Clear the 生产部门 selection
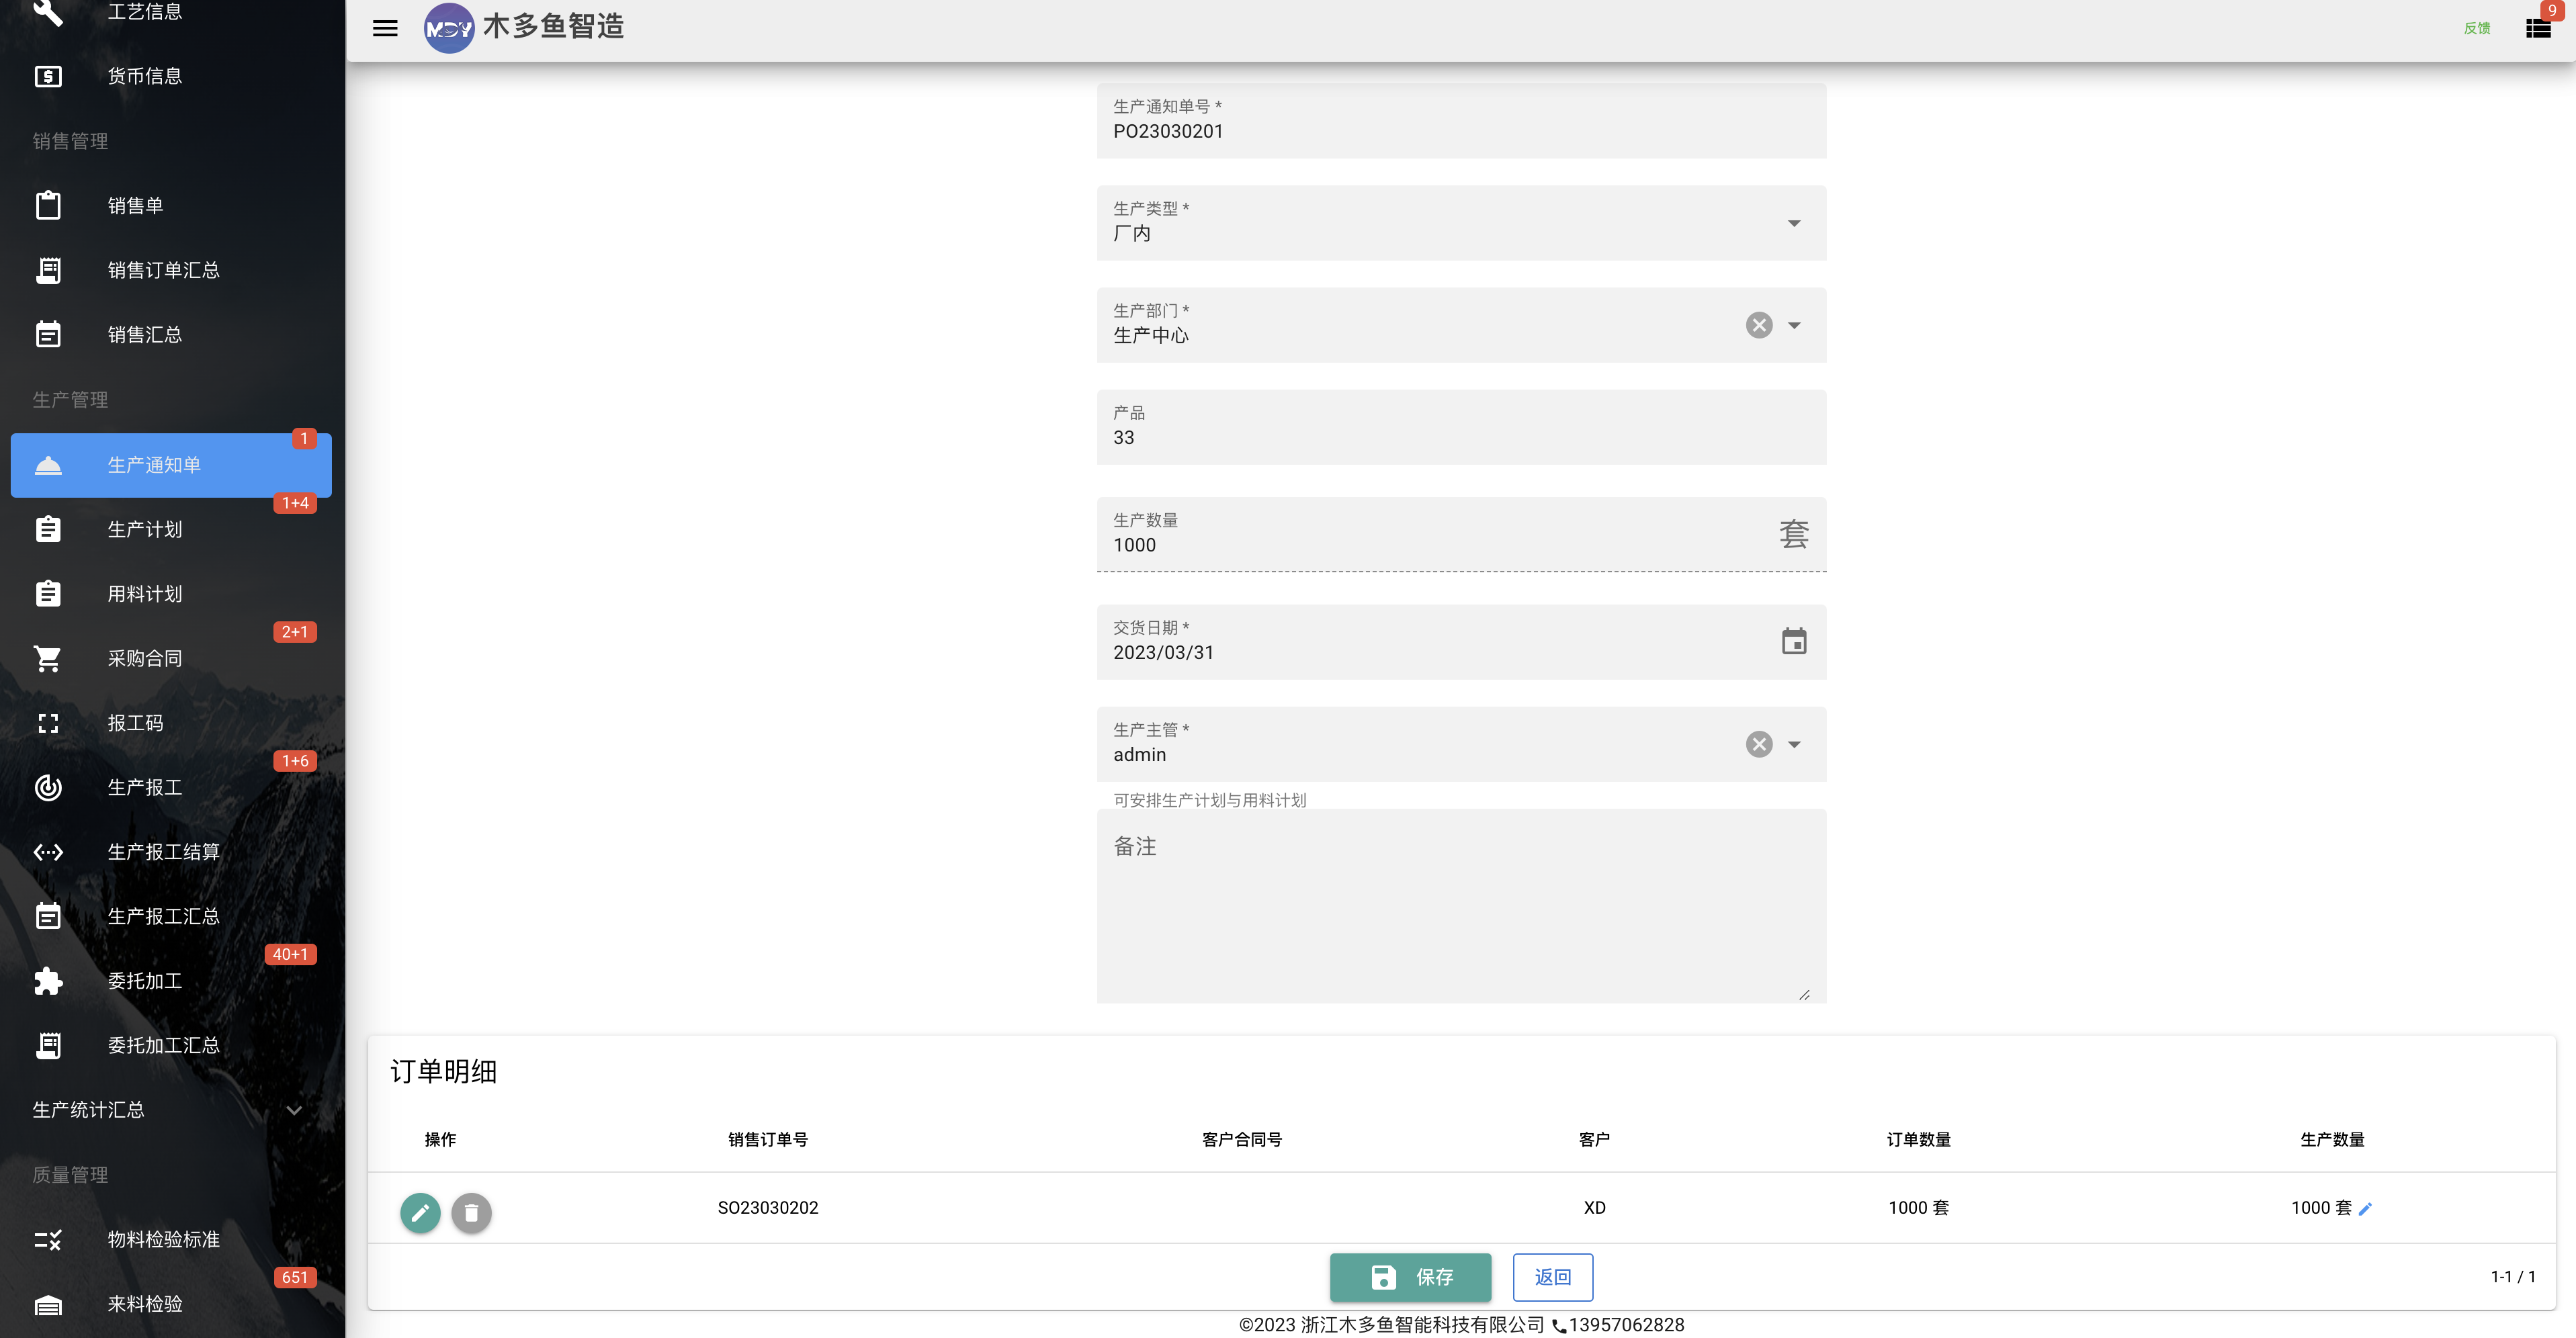 1759,325
